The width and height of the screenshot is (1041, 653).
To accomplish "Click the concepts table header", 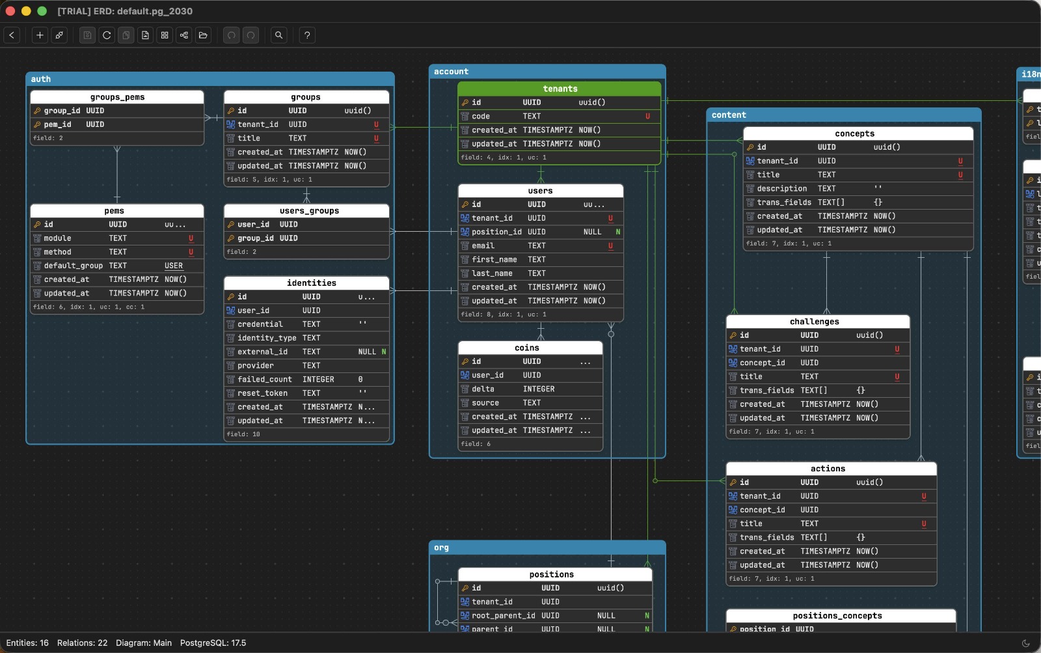I will tap(854, 133).
